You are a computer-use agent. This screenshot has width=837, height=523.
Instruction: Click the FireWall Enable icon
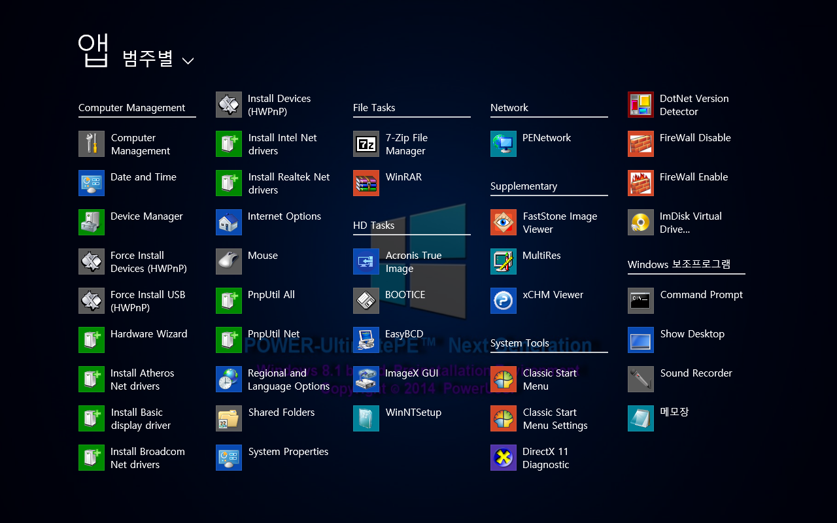pyautogui.click(x=641, y=183)
